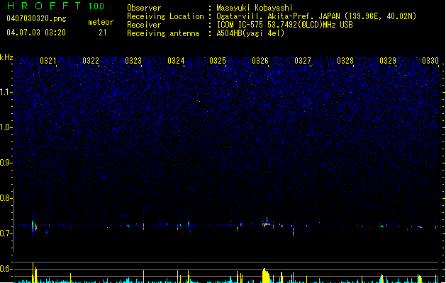Click the 0326 time marker
The image size is (446, 283).
coord(260,61)
